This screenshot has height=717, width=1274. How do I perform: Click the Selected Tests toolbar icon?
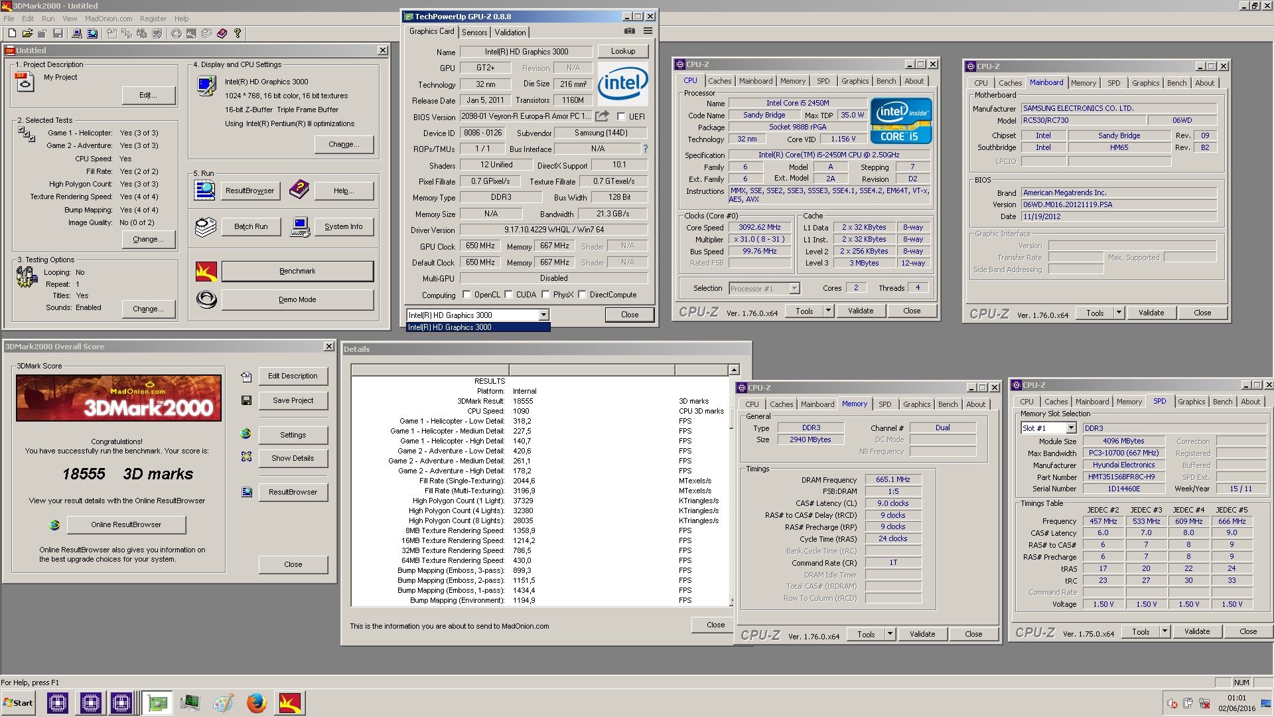pos(126,33)
